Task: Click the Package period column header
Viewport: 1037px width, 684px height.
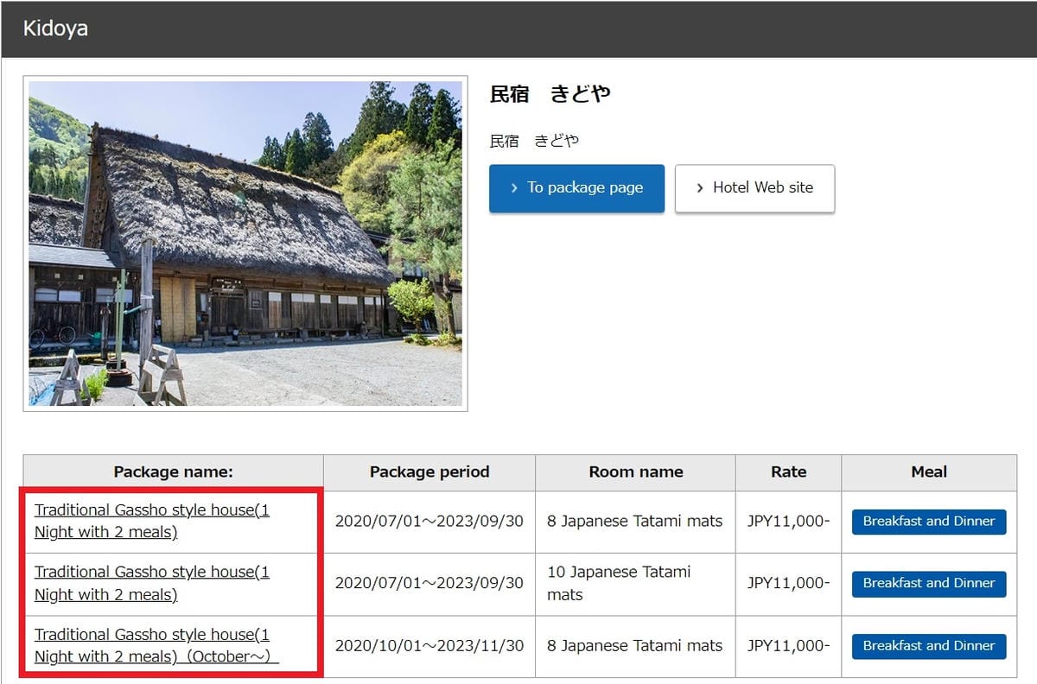Action: (429, 472)
